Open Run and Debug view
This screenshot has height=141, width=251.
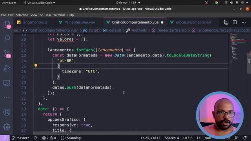coord(7,68)
